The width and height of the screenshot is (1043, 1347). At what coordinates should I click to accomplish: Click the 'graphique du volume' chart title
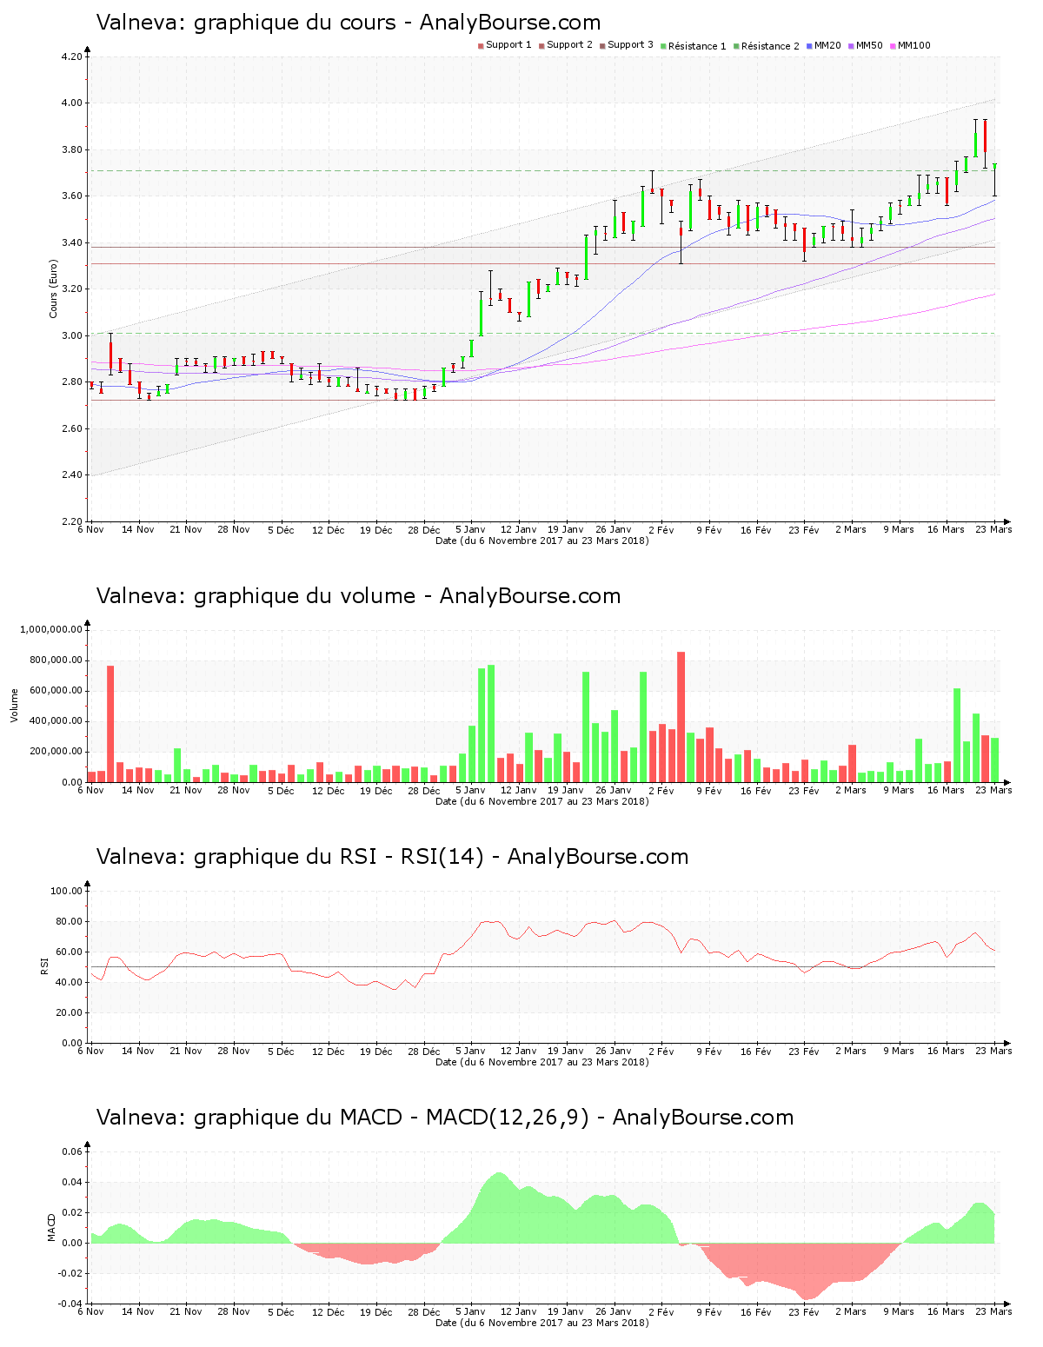(x=358, y=596)
